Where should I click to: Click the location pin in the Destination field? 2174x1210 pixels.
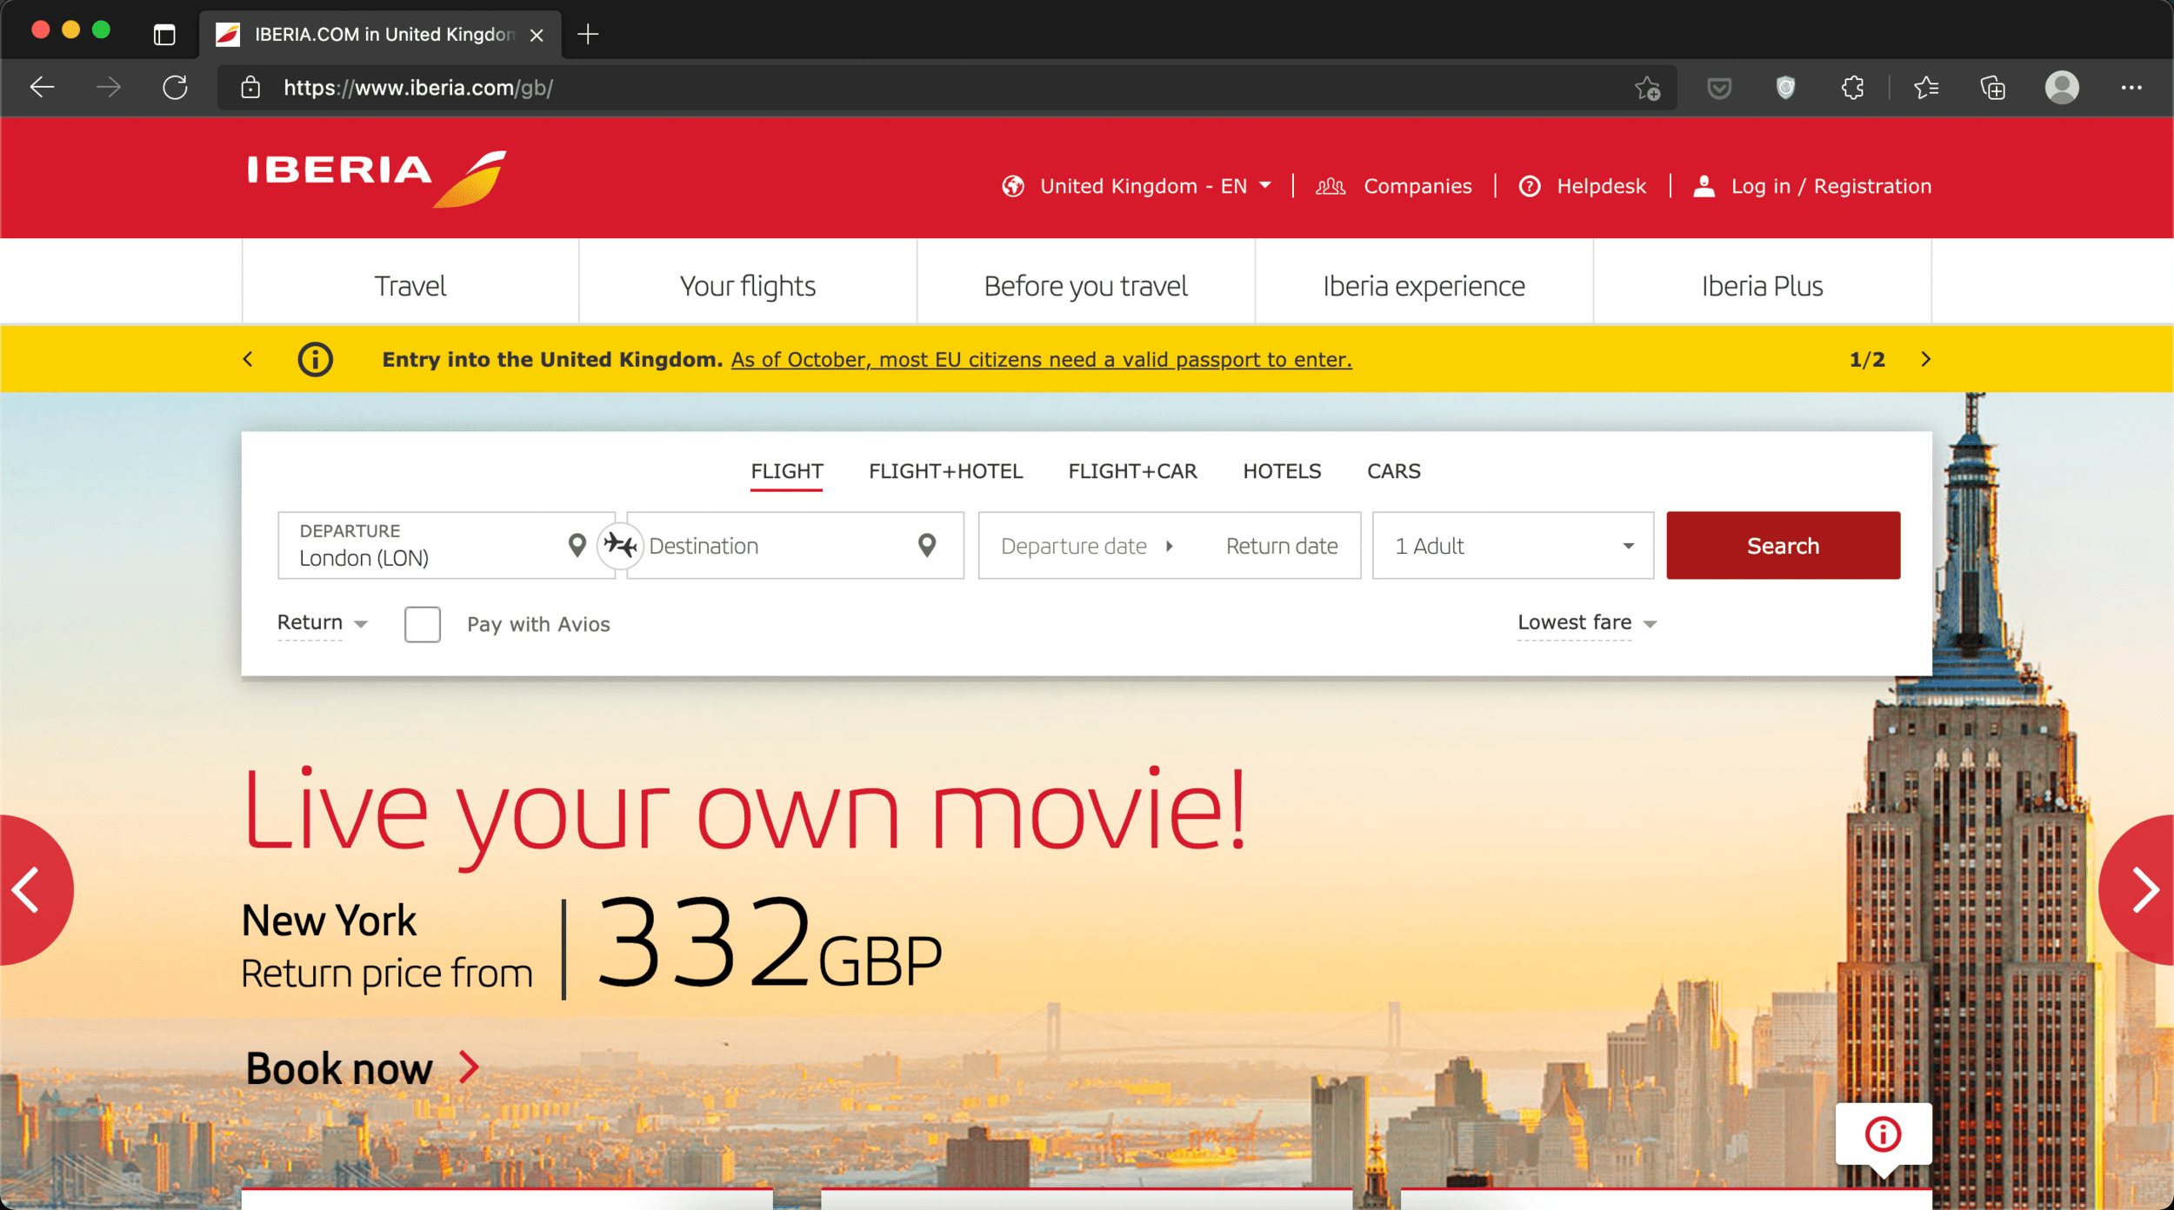[x=927, y=545]
